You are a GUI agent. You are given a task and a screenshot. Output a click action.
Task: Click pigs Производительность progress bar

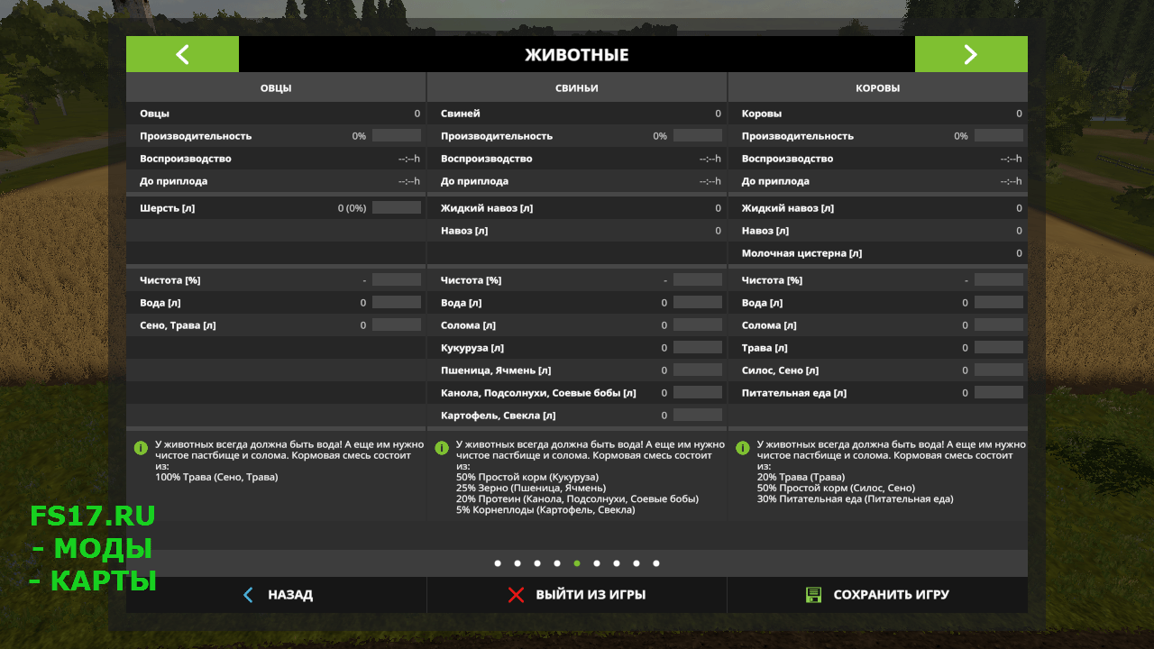pyautogui.click(x=698, y=136)
